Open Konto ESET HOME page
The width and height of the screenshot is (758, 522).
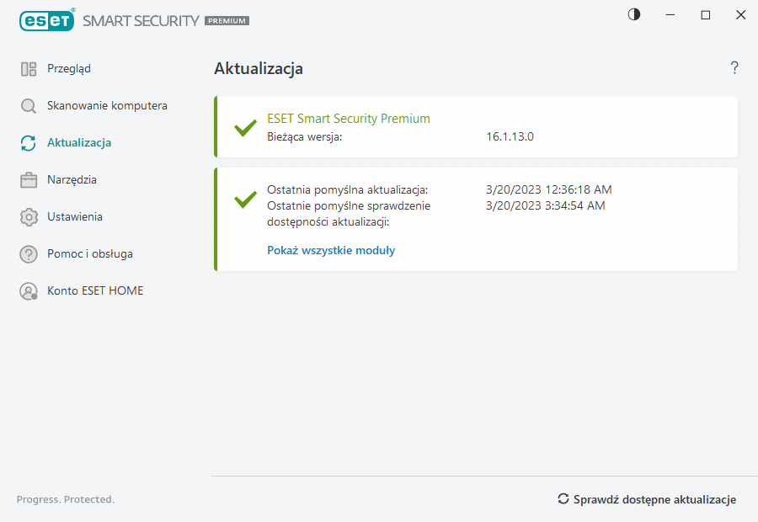[95, 291]
